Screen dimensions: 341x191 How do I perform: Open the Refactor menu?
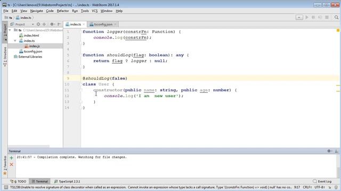coord(63,11)
